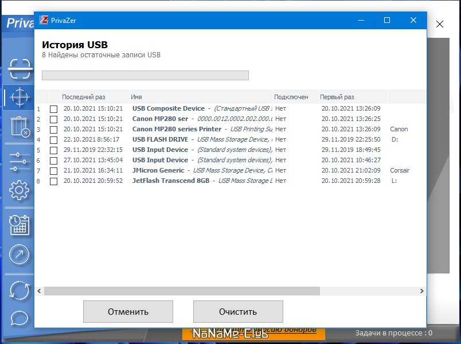Select the Canon MP280 series Printer entry
461x344 pixels.
pos(177,129)
